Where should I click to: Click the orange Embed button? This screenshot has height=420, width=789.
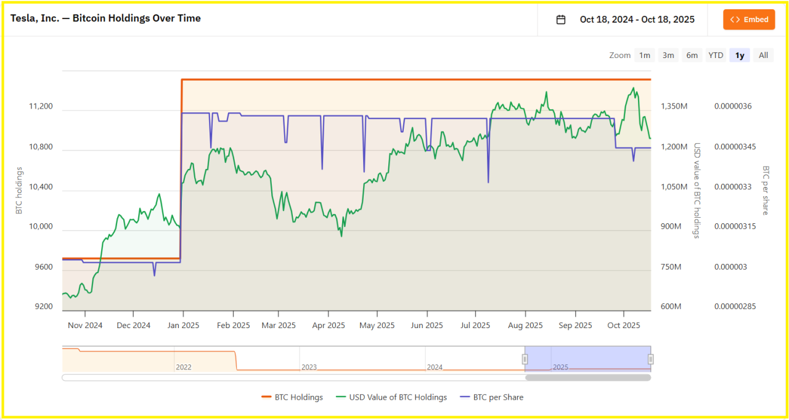[749, 20]
